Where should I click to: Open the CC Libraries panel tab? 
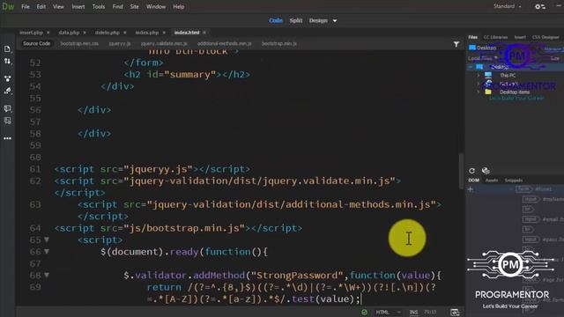point(495,37)
